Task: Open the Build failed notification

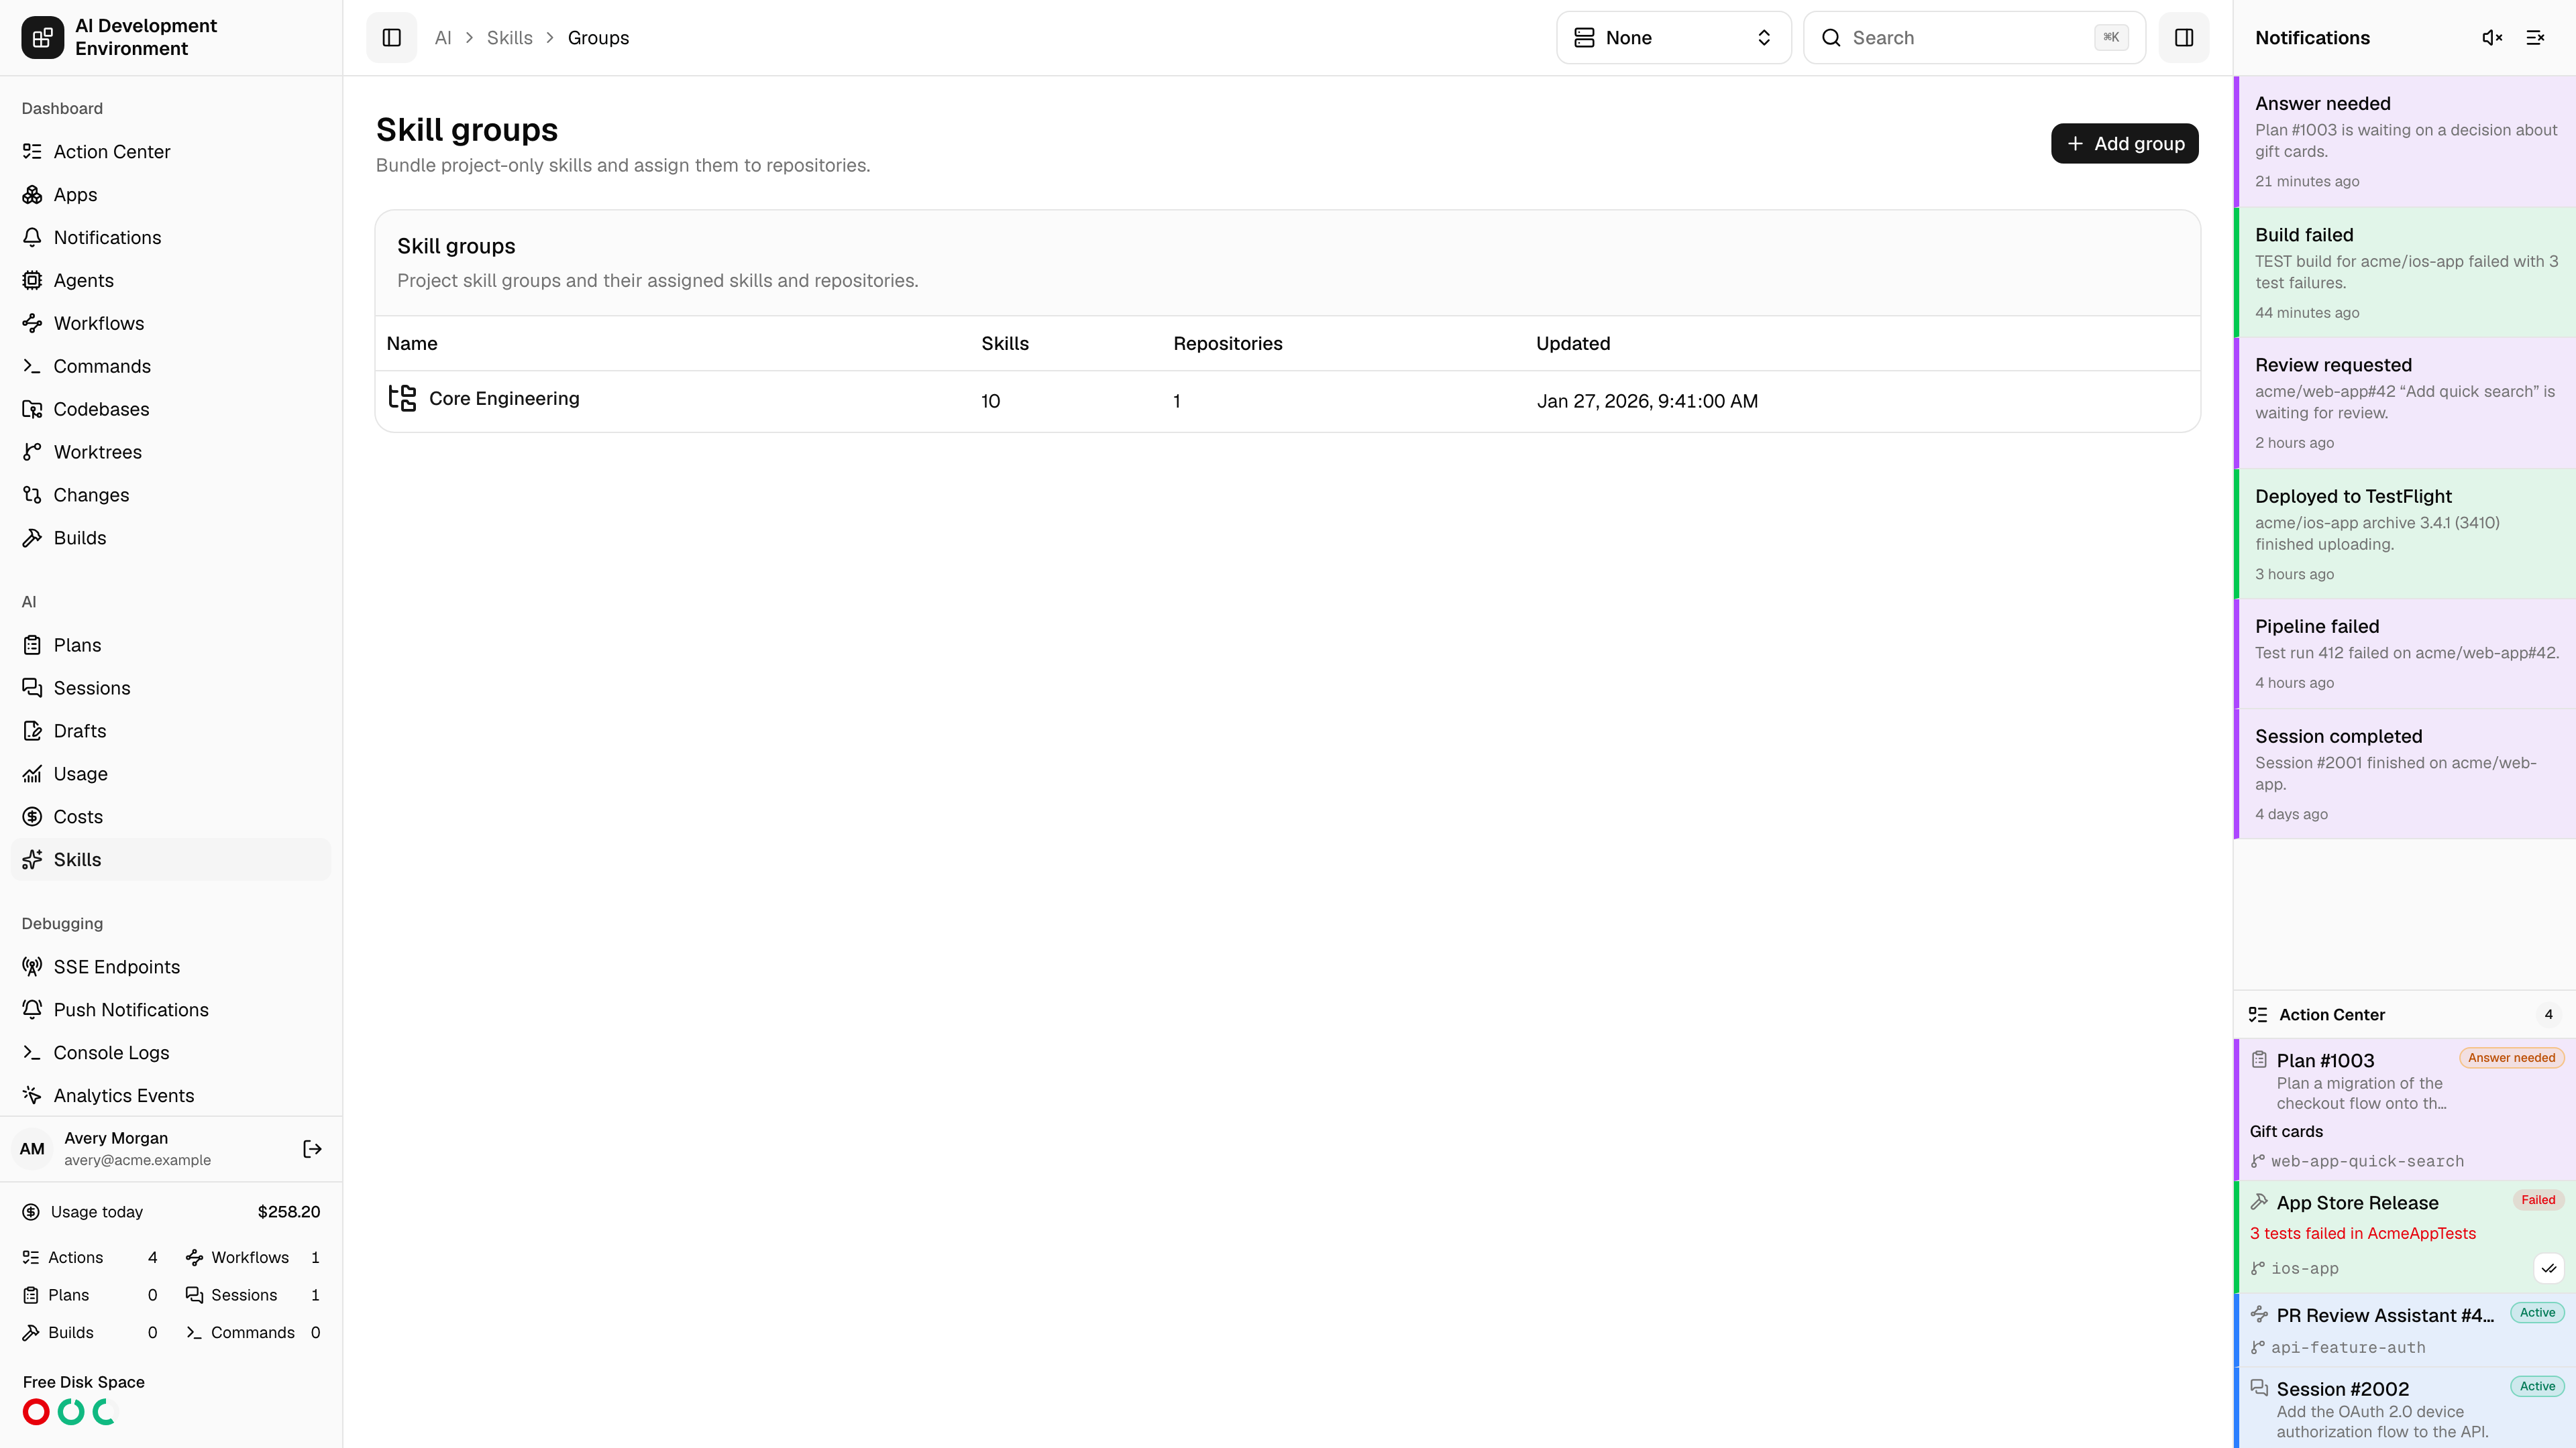Action: (x=2405, y=273)
